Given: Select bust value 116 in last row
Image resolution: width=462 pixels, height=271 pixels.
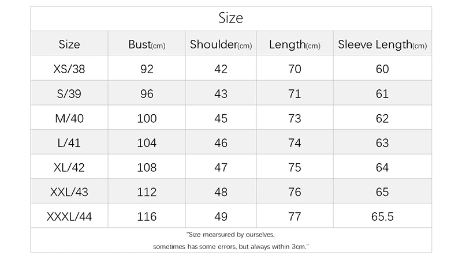Looking at the screenshot, I should (147, 217).
